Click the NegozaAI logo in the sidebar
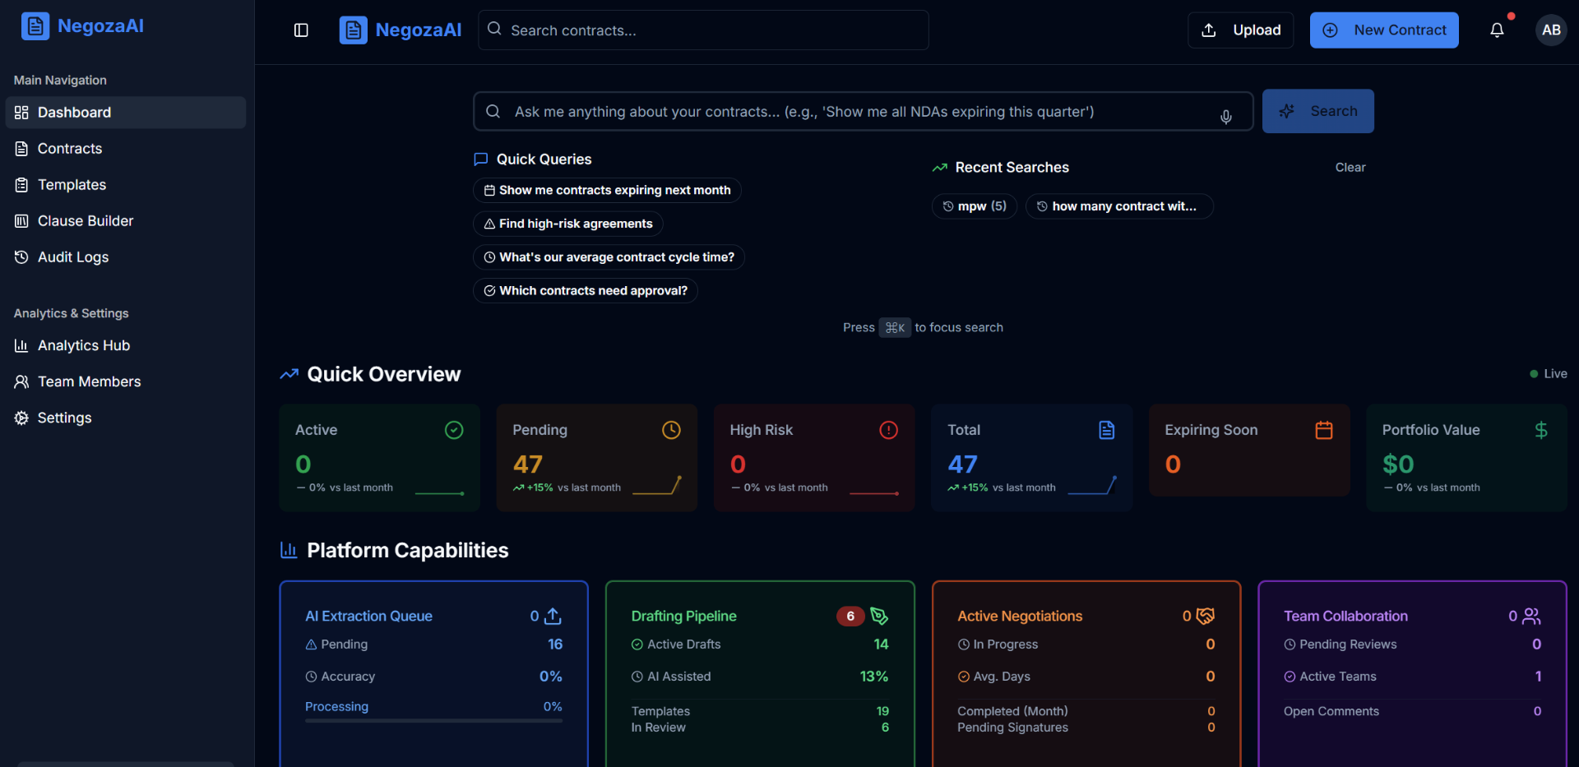The image size is (1579, 767). [x=82, y=26]
